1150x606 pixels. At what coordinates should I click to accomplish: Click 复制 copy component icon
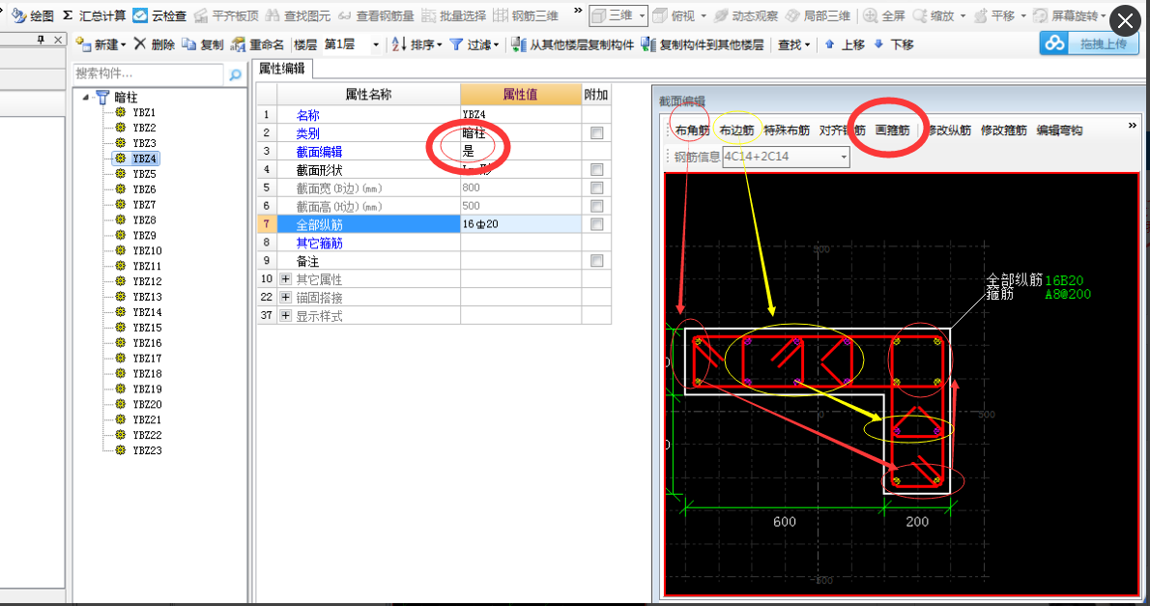coord(189,44)
